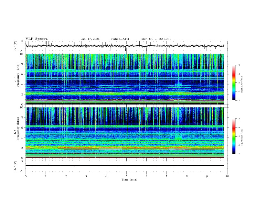Image resolution: width=256 pixels, height=198 pixels.
Task: Click the "start UT = 20:40: 1" text
Action: (156, 39)
